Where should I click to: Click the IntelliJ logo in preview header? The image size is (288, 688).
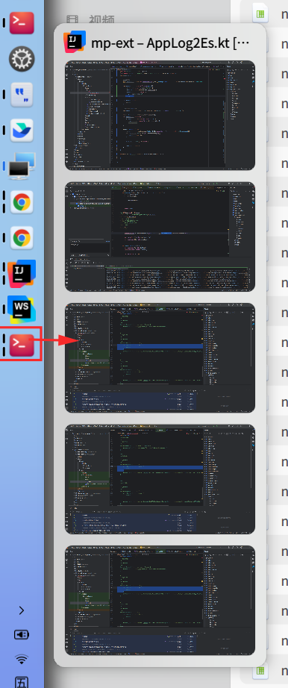pos(75,42)
